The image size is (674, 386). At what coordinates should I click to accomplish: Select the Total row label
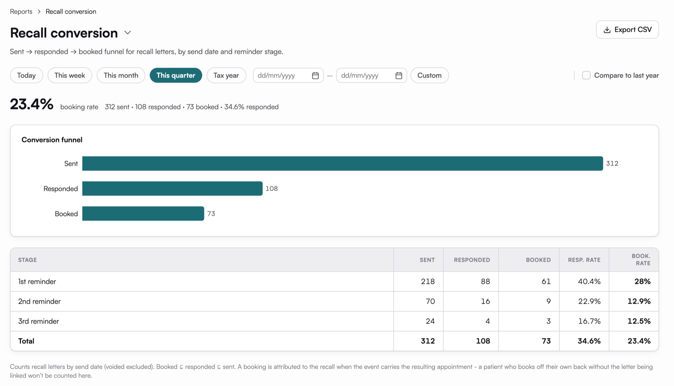26,341
